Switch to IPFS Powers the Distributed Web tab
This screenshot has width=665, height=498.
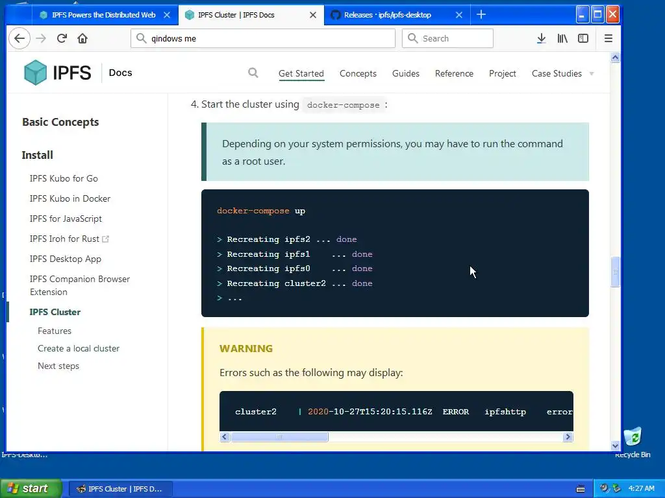[105, 15]
